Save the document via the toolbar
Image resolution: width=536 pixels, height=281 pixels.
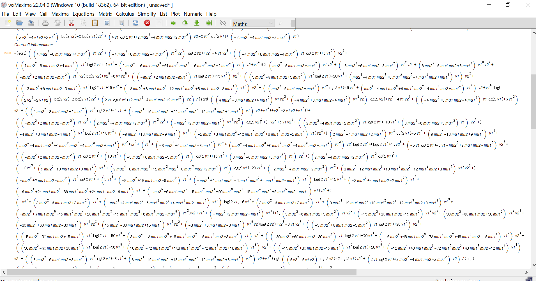tap(31, 23)
